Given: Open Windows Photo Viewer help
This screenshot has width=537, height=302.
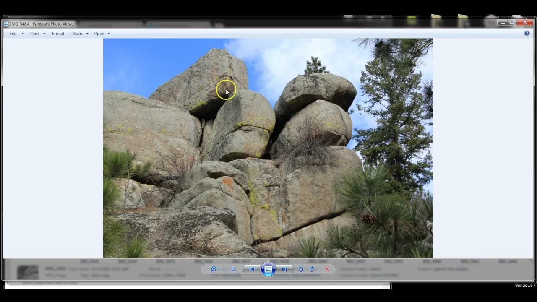Looking at the screenshot, I should 527,33.
